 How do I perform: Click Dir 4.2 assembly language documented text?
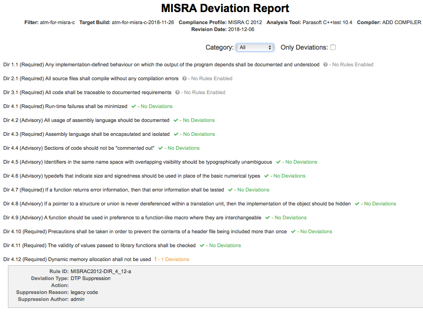(x=86, y=120)
